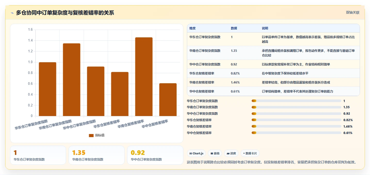Click the 华中仓复核差错率 bar in chart
The image size is (370, 175).
pos(168,100)
